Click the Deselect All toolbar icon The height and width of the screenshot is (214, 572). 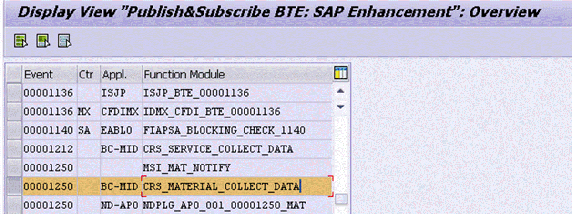(x=65, y=42)
